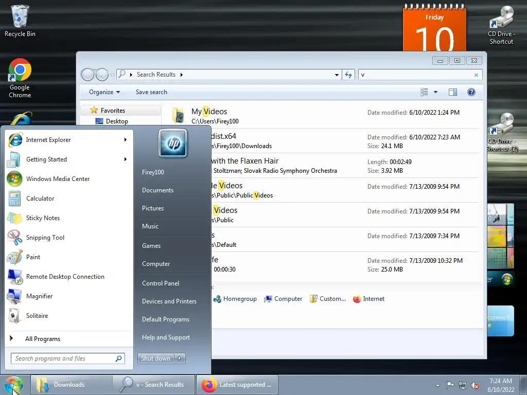The image size is (527, 395).
Task: Open Pictures from Start menu
Action: point(152,208)
